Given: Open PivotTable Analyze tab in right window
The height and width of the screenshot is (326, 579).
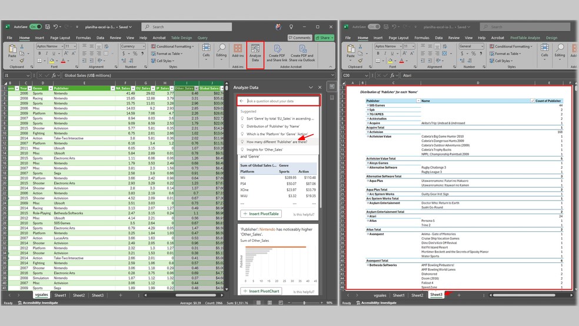Looking at the screenshot, I should click(525, 38).
